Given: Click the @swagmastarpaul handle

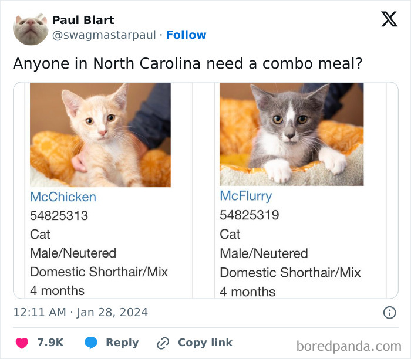Looking at the screenshot, I should tap(105, 35).
